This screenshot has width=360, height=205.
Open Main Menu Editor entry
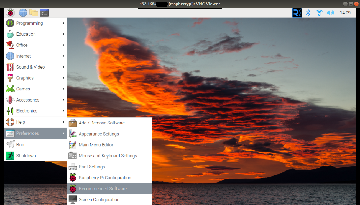point(109,145)
